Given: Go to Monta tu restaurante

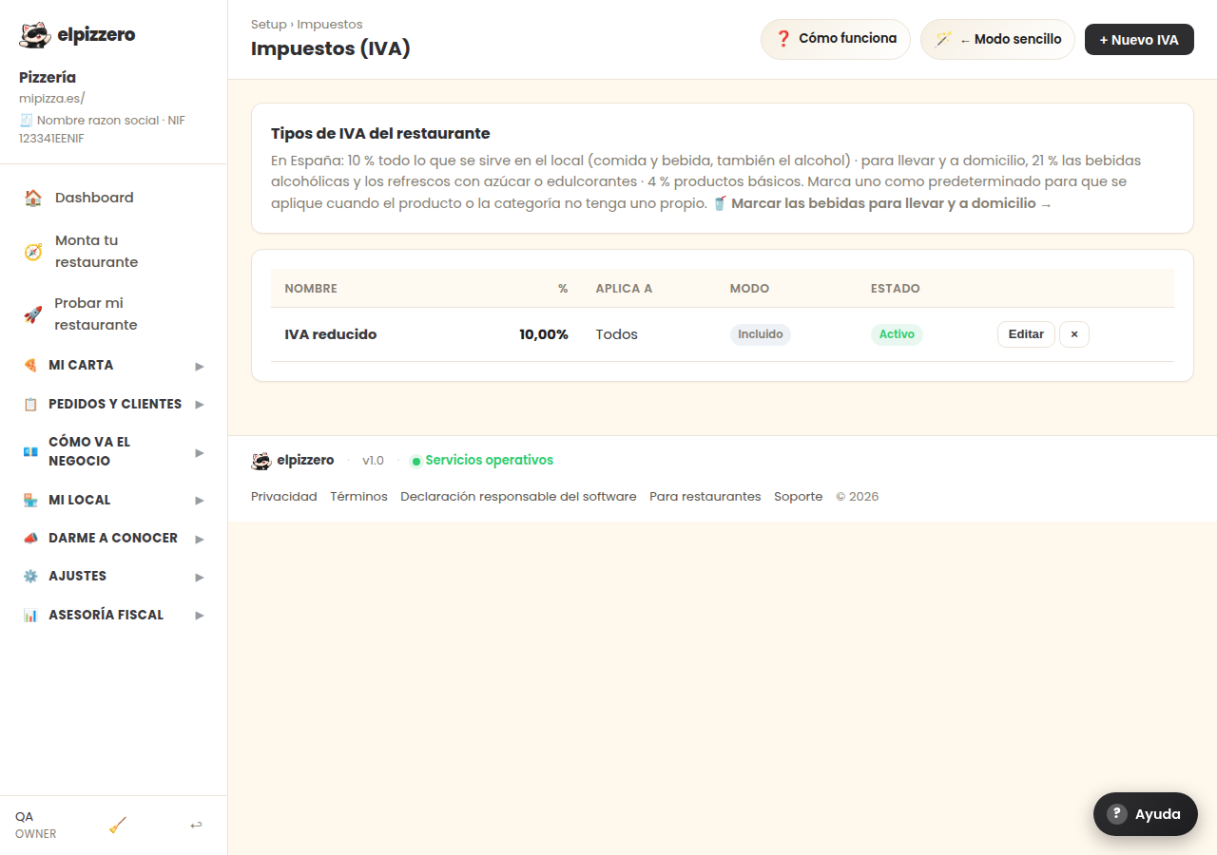Looking at the screenshot, I should point(114,252).
